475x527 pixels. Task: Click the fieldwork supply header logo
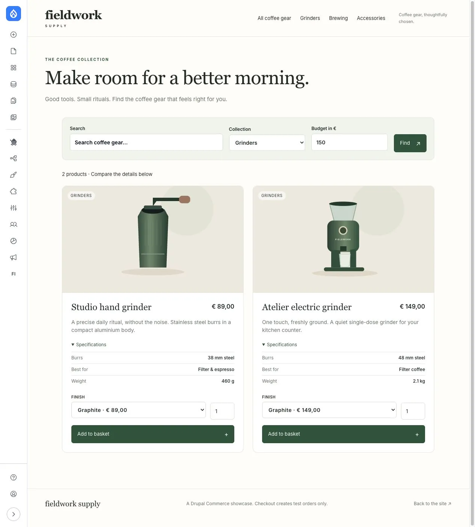click(73, 18)
